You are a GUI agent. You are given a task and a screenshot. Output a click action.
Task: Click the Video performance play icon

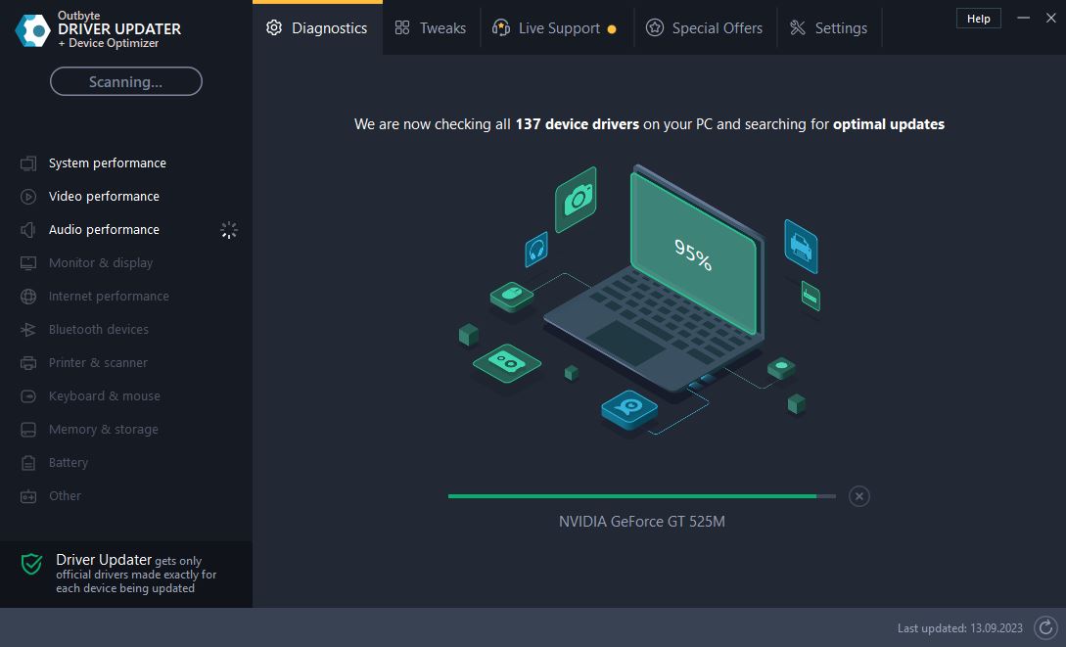click(27, 197)
